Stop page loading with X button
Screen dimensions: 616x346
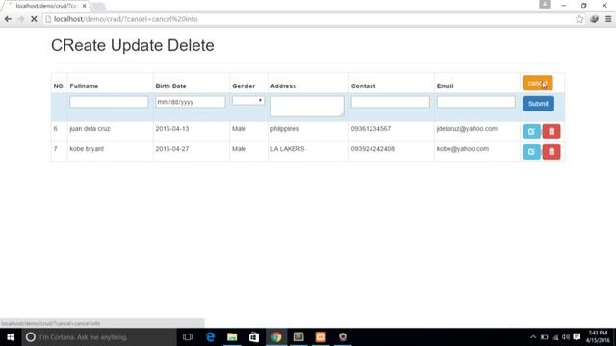pos(34,19)
